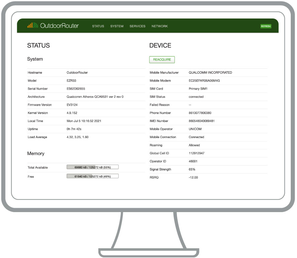Click the STATUS page heading
Image resolution: width=297 pixels, height=258 pixels.
coord(39,46)
